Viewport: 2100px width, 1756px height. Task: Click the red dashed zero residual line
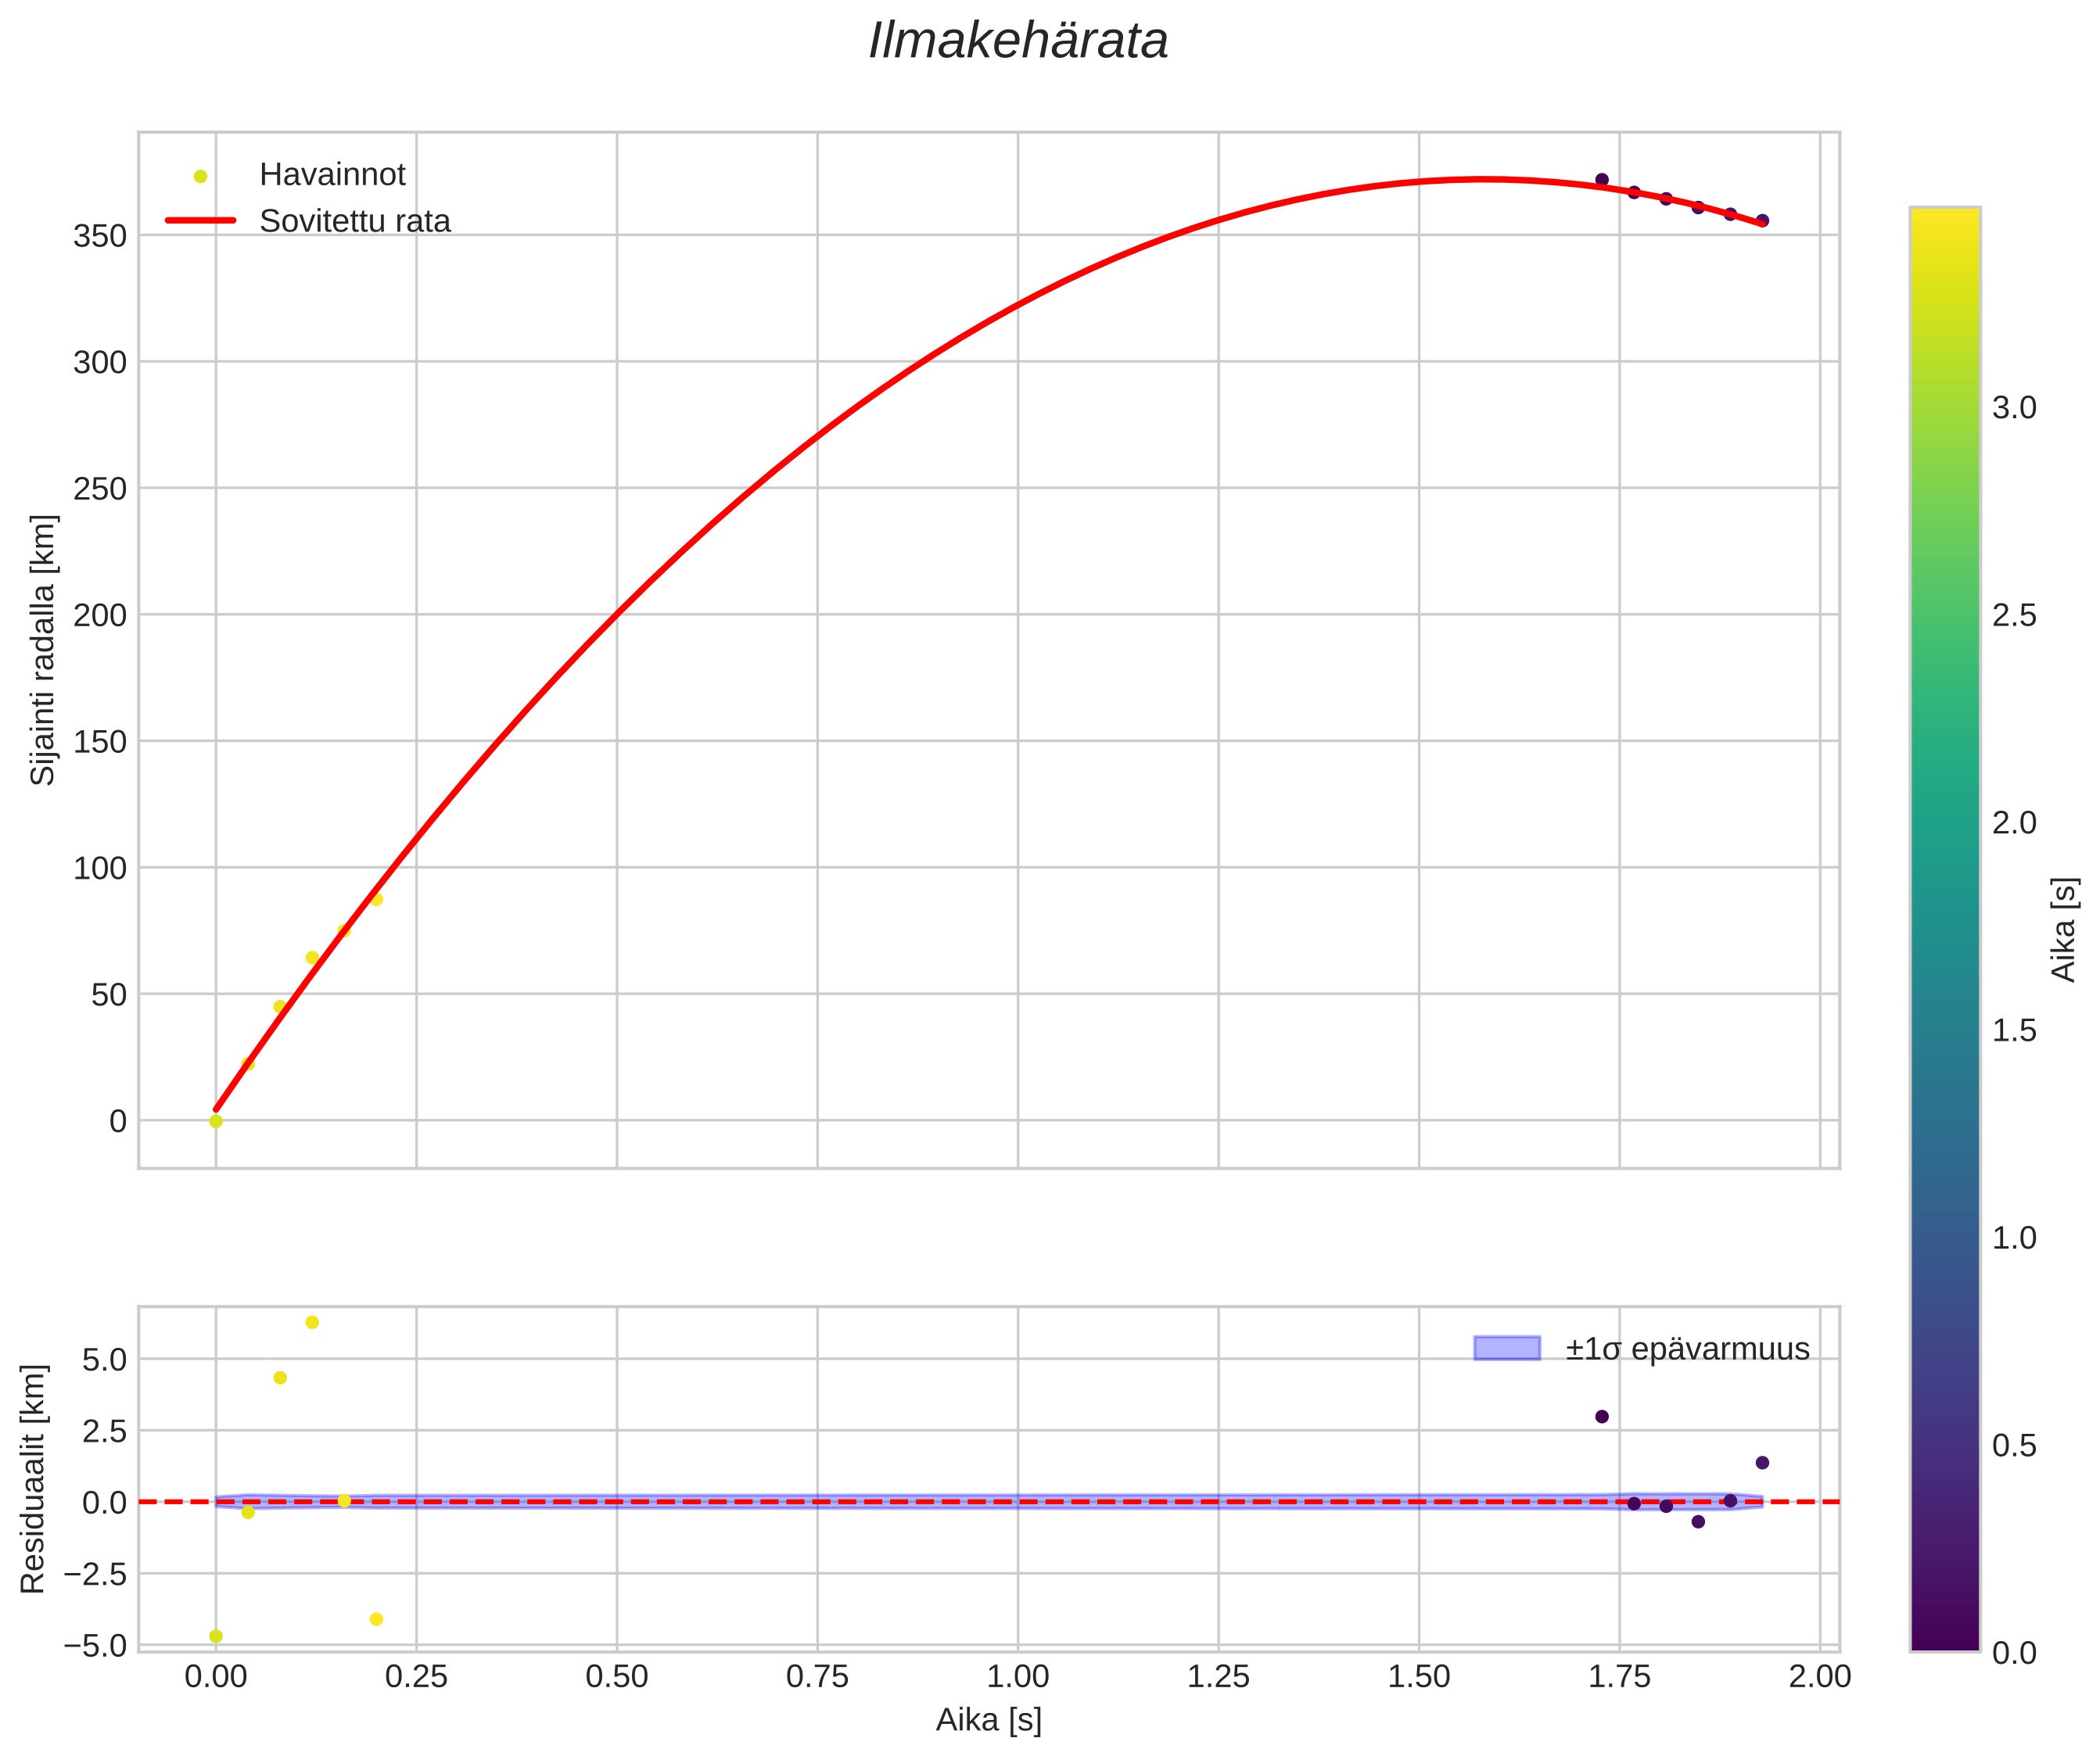tap(989, 1501)
